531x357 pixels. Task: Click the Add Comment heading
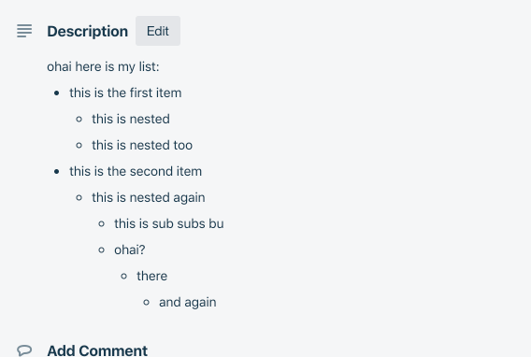point(97,350)
